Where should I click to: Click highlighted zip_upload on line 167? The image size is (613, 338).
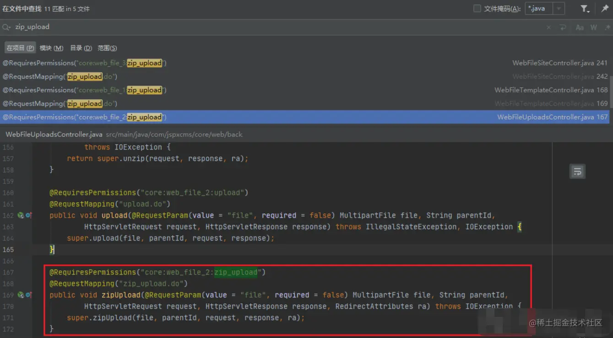tap(236, 272)
